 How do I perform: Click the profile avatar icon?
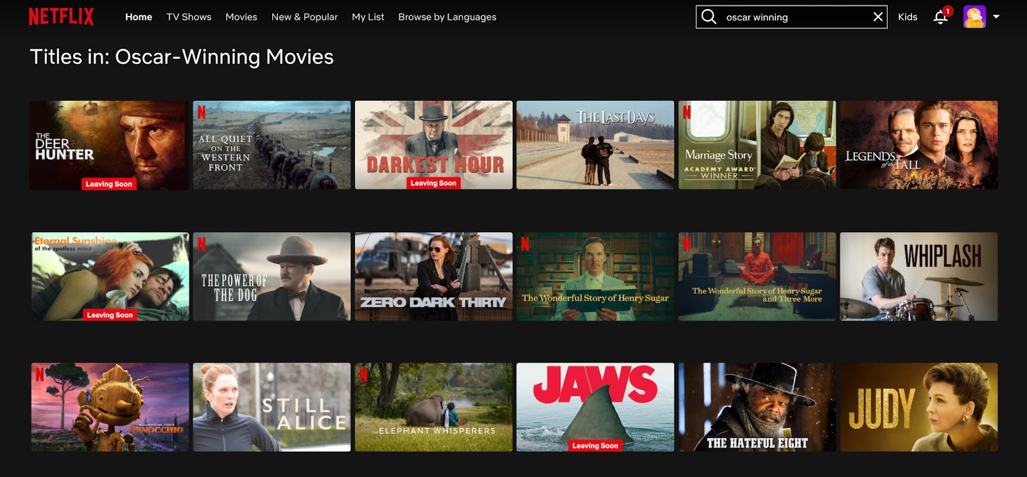click(x=974, y=17)
